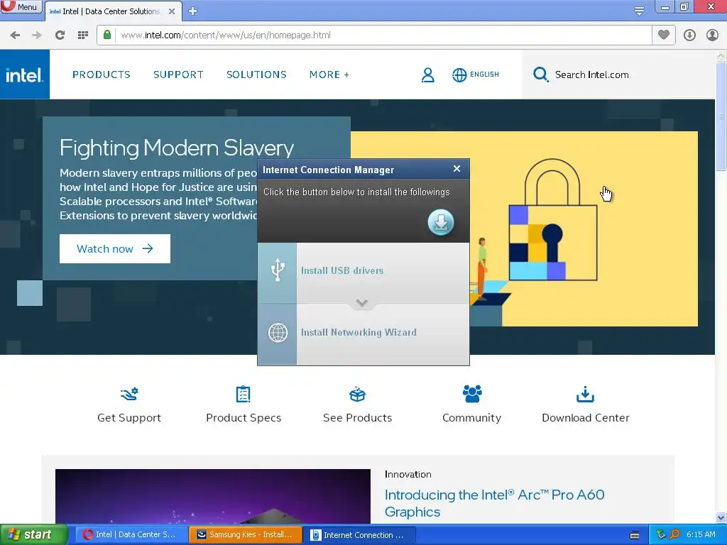Open the SOLUTIONS menu
Screen dimensions: 727x545
pos(256,75)
